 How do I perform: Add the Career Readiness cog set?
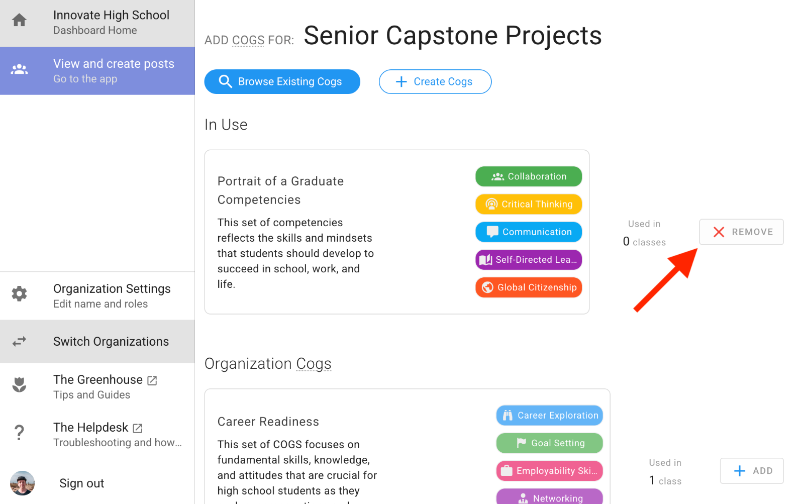pyautogui.click(x=751, y=471)
